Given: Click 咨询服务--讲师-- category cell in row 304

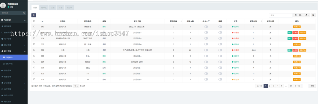Looking at the screenshot, I should (x=137, y=62).
